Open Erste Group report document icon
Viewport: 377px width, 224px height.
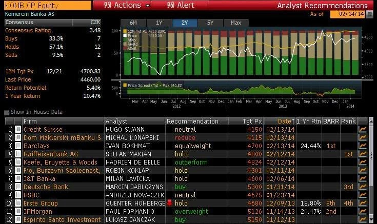tap(18, 203)
